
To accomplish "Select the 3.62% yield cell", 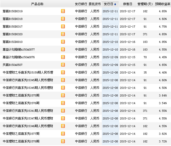I will 163,134.
